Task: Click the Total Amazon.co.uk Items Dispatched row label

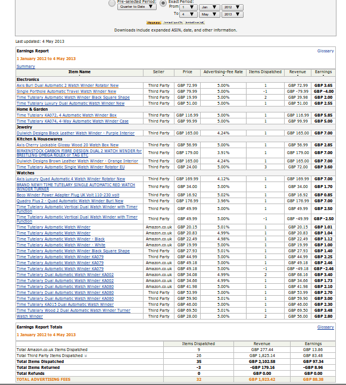Action: coord(52,350)
